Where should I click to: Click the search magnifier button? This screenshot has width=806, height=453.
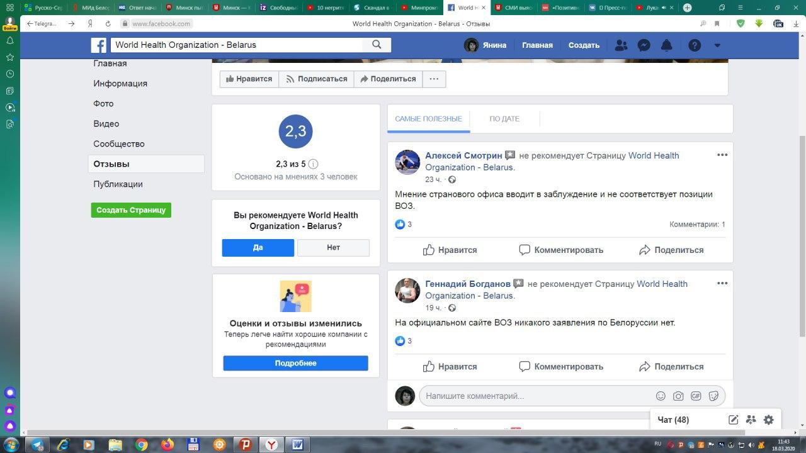377,45
